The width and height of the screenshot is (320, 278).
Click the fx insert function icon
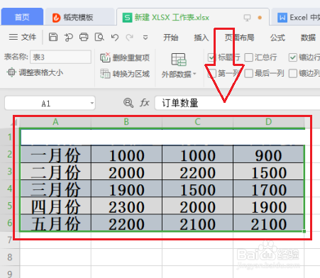145,103
